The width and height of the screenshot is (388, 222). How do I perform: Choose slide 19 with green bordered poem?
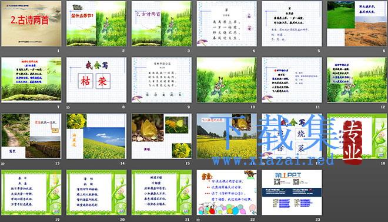(x=31, y=193)
